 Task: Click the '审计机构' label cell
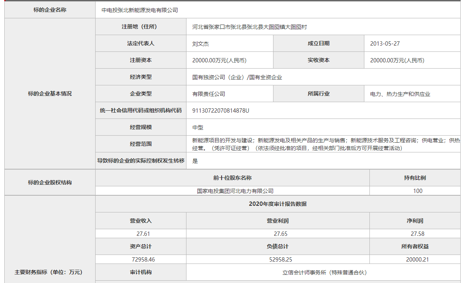tap(141, 272)
